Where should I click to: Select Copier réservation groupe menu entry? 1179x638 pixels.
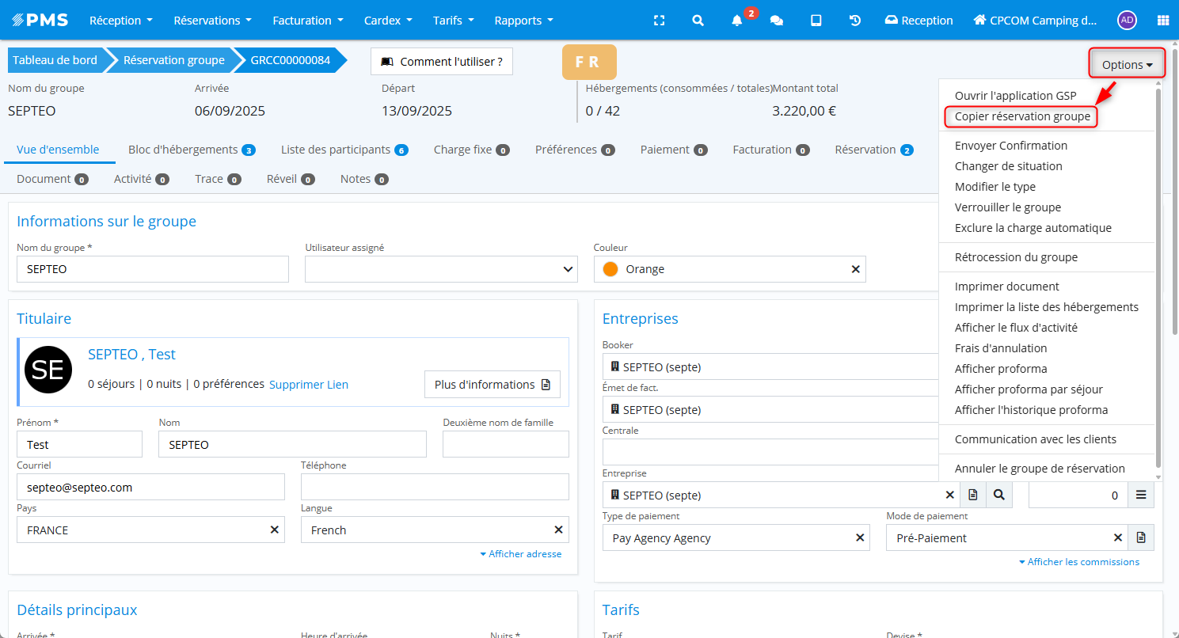(1022, 116)
